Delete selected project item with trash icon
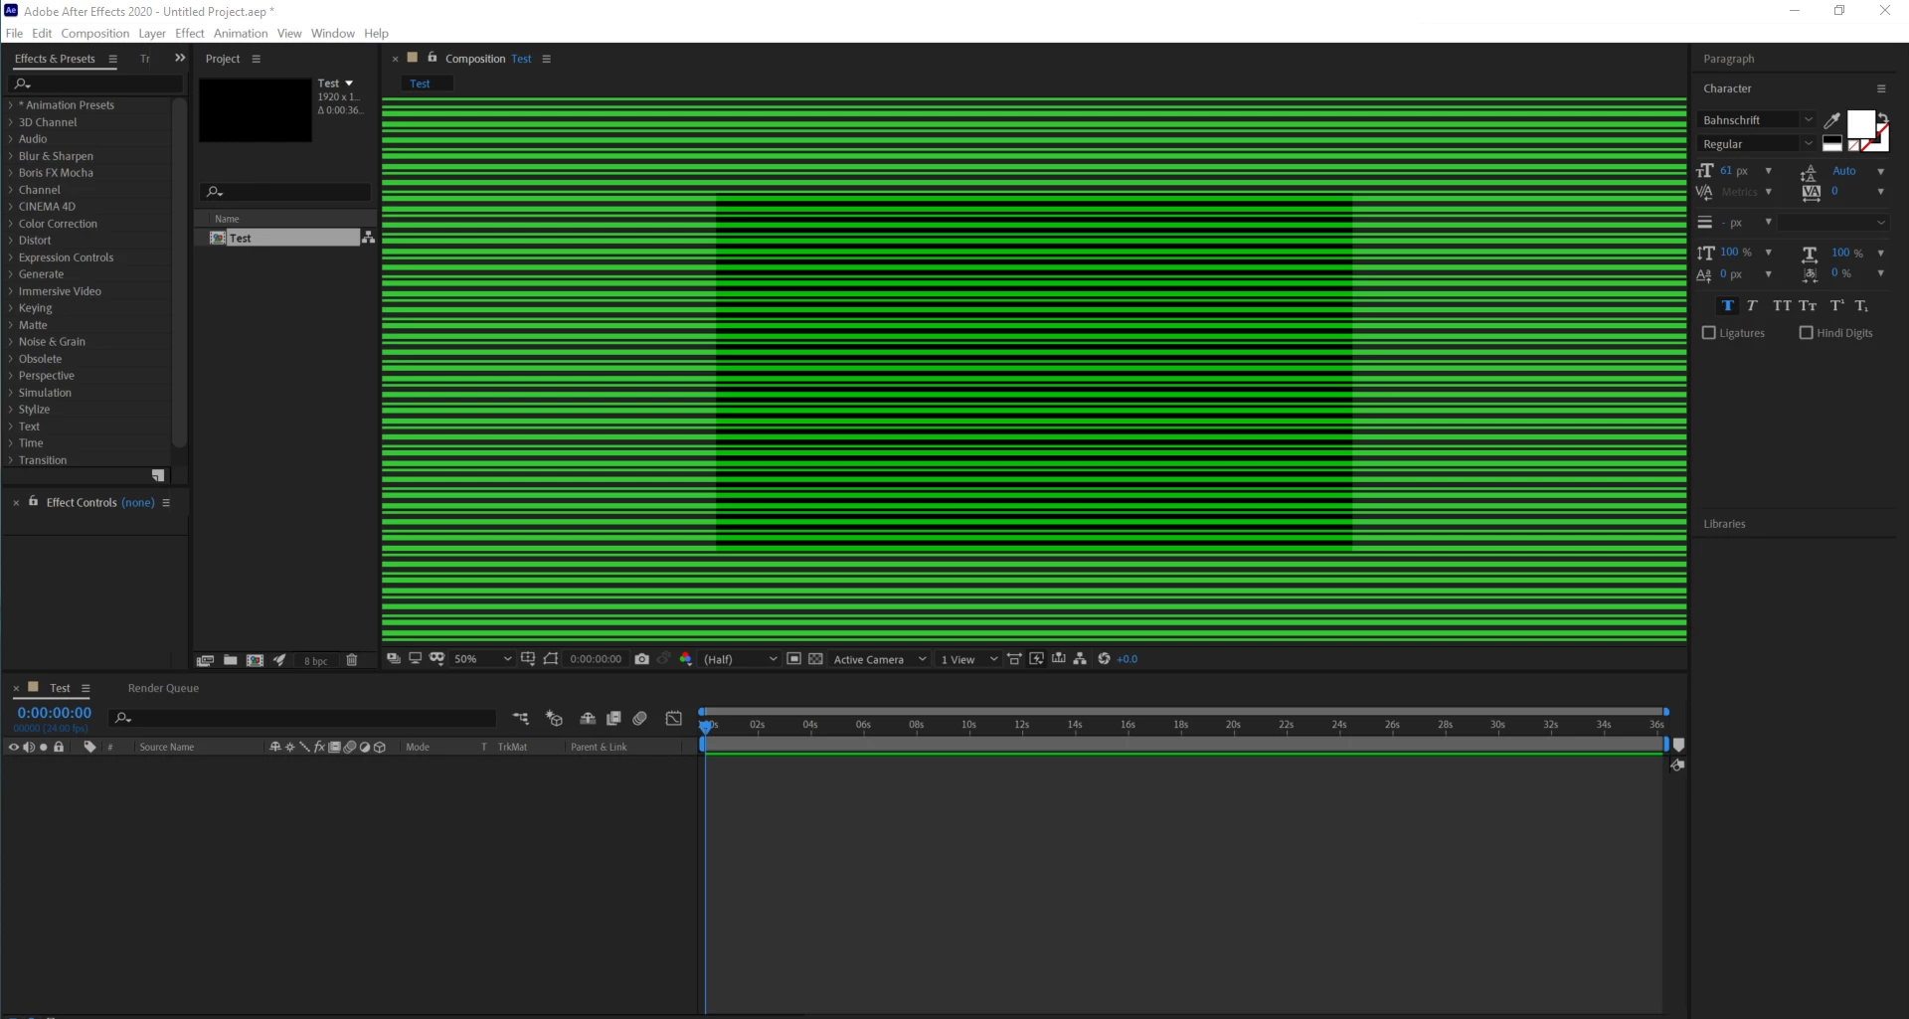Screen dimensions: 1909x1019 tap(351, 660)
